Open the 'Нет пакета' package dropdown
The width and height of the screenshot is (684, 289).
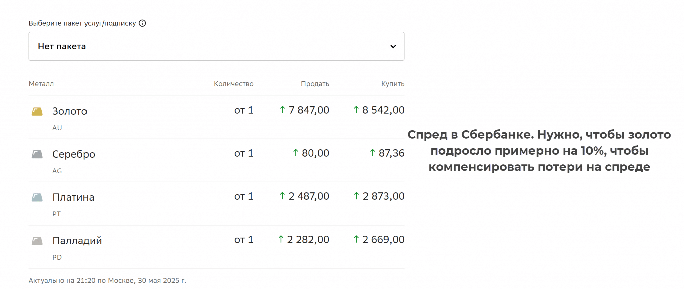(216, 46)
